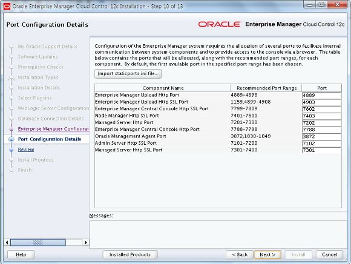Viewport: 351px width, 264px height.
Task: Open Installed Products dialog
Action: [130, 254]
